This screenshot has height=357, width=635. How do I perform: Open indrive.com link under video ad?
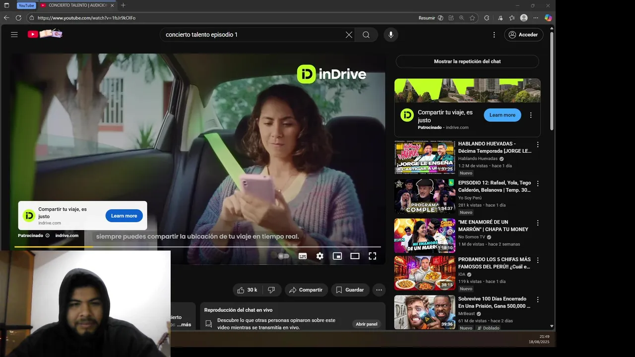tap(67, 236)
